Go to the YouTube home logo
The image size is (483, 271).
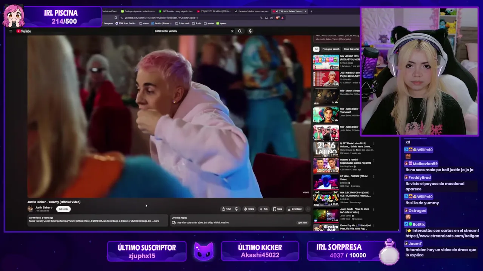23,31
